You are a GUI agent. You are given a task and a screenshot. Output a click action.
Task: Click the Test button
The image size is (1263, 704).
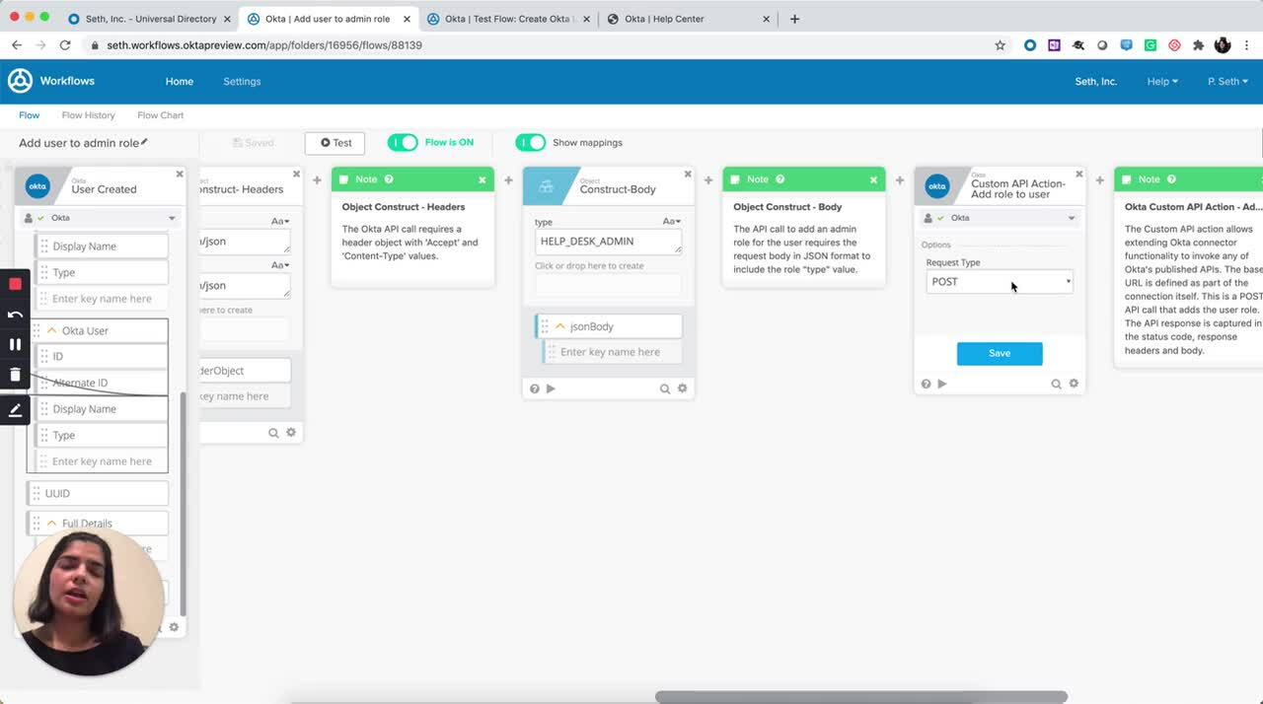(335, 143)
